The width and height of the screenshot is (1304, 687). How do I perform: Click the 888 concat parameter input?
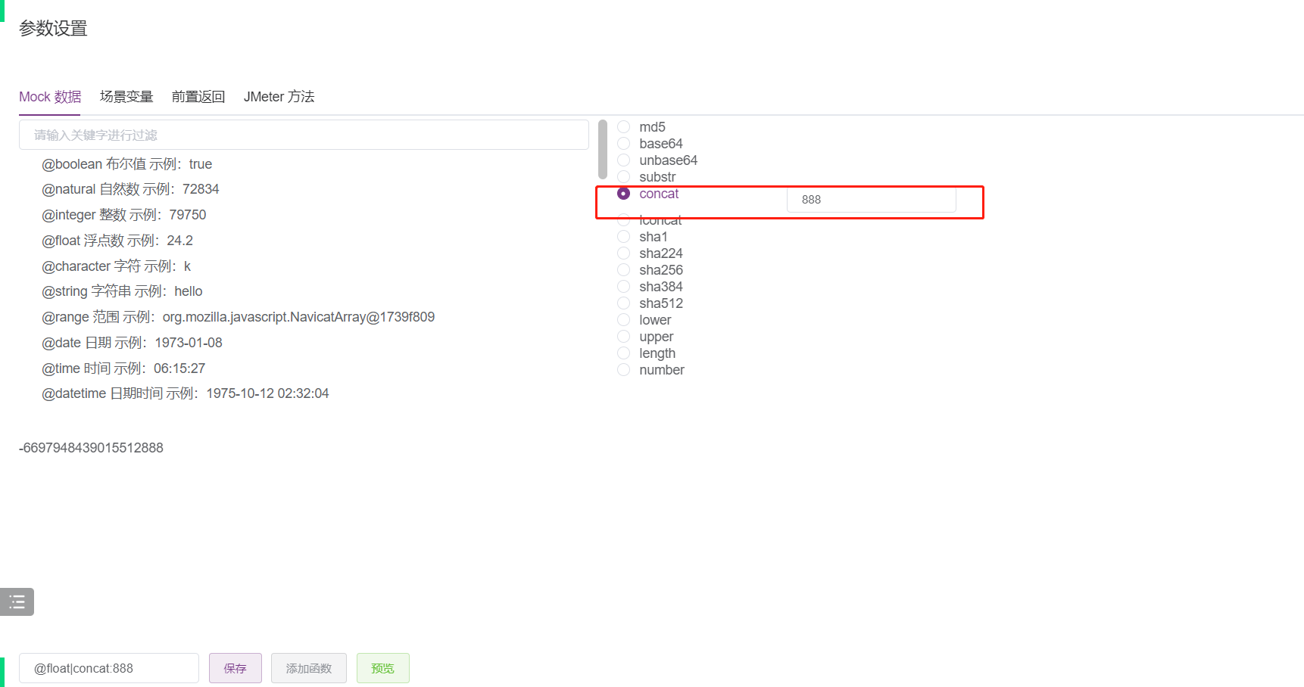[871, 199]
